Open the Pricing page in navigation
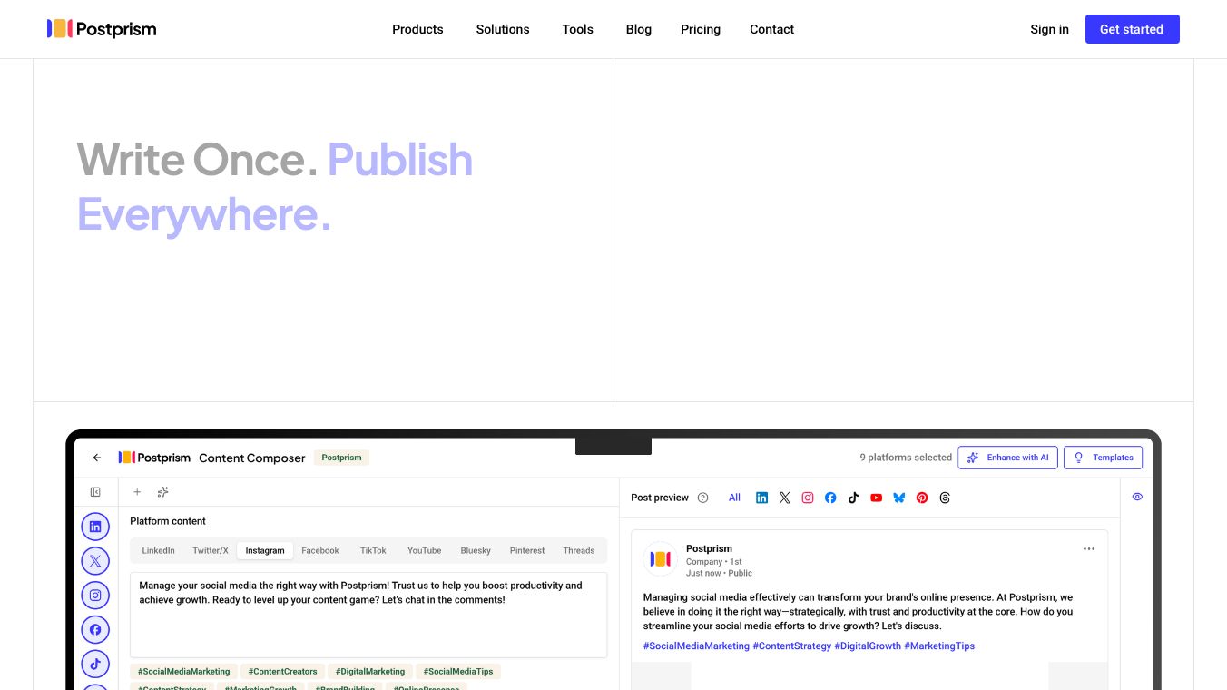The image size is (1227, 690). click(701, 29)
